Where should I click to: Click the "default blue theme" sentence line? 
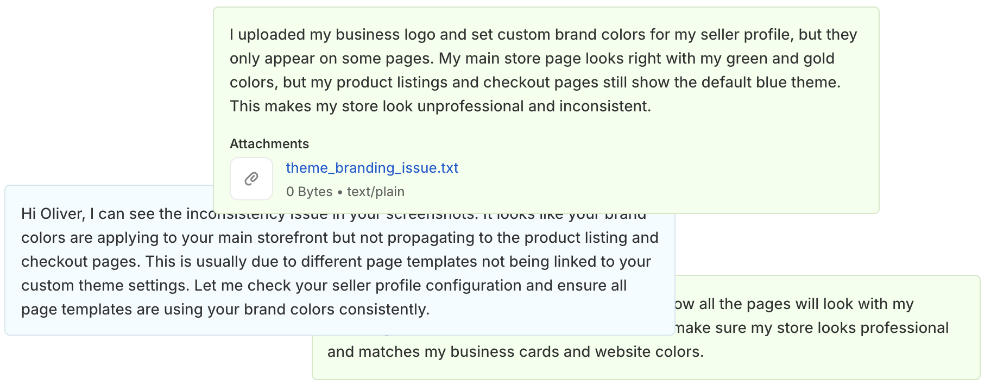[x=535, y=83]
